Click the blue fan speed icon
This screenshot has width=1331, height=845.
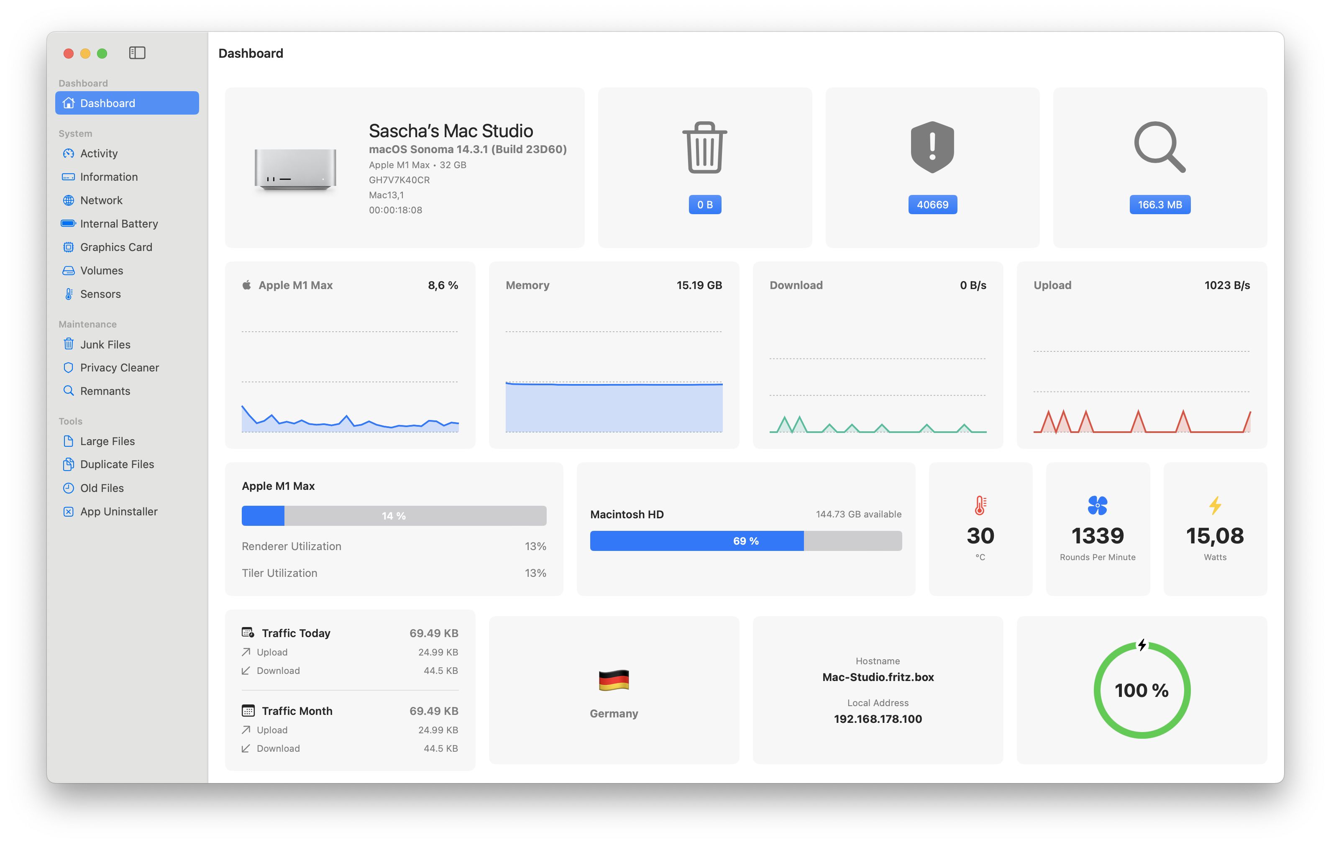pyautogui.click(x=1097, y=506)
